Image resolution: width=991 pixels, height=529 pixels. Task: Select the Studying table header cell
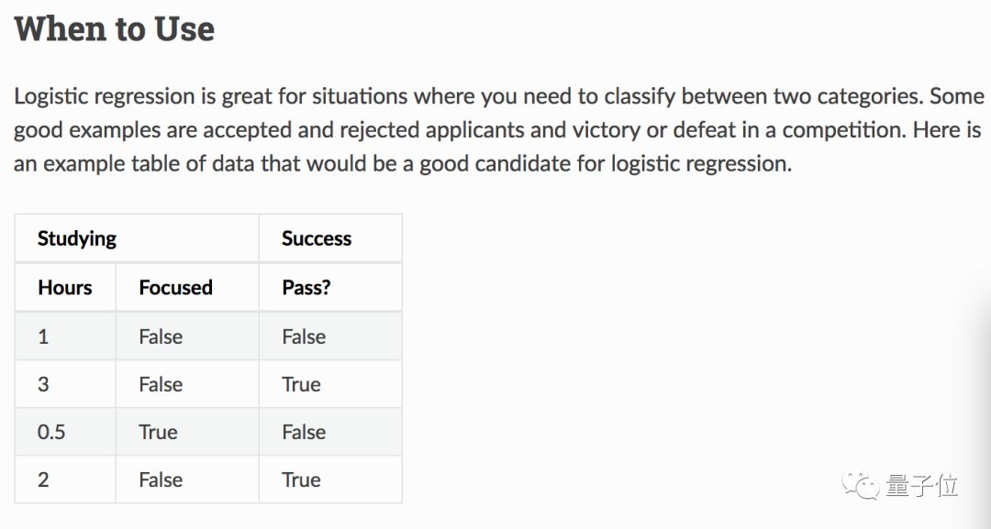[77, 238]
